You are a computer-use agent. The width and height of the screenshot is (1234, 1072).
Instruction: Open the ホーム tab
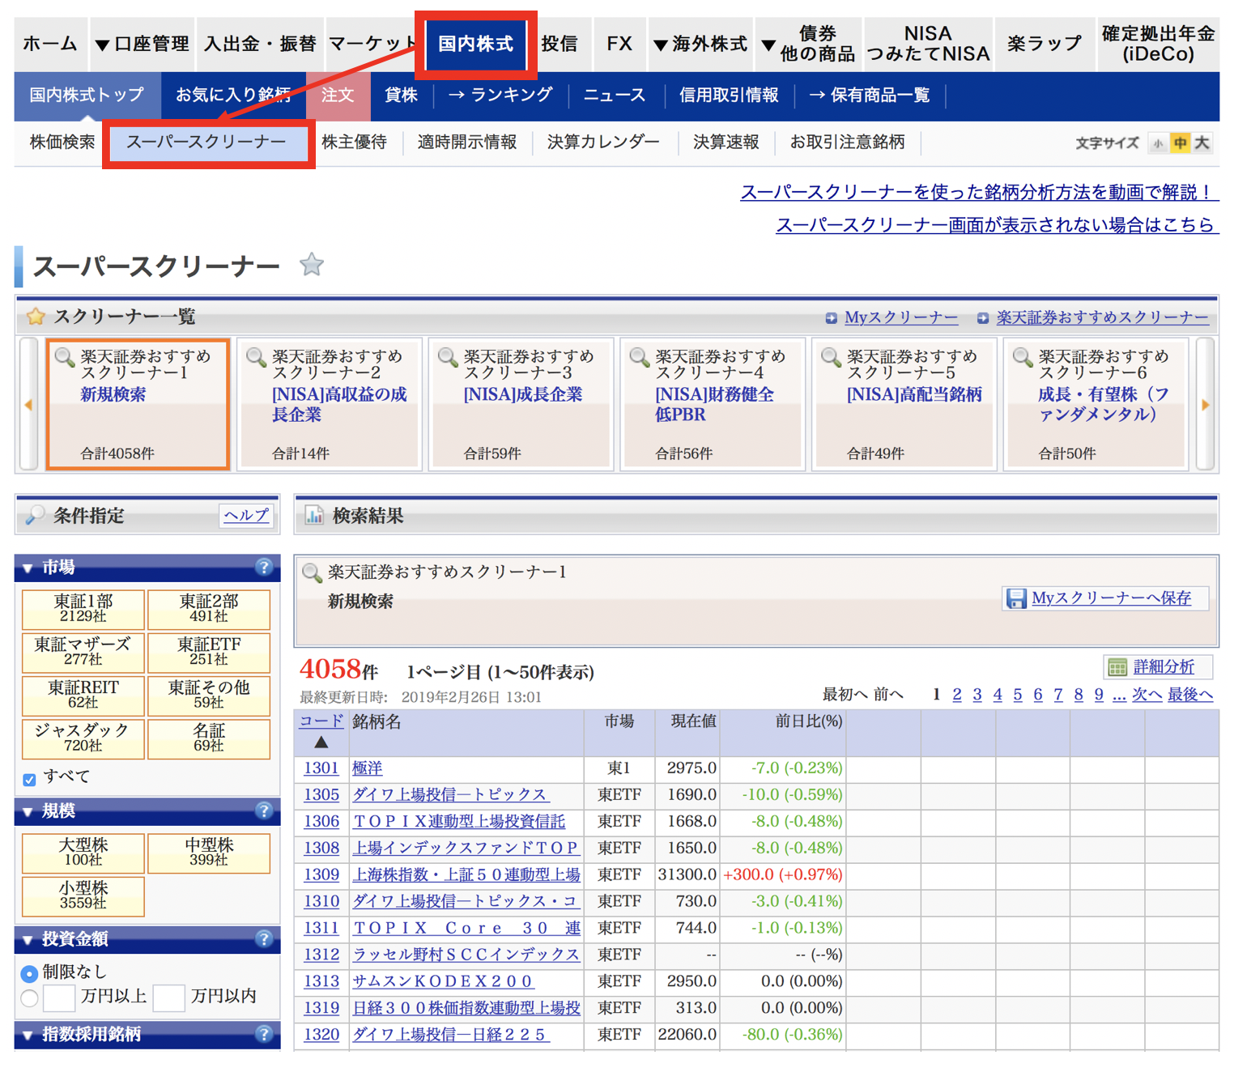(x=50, y=44)
